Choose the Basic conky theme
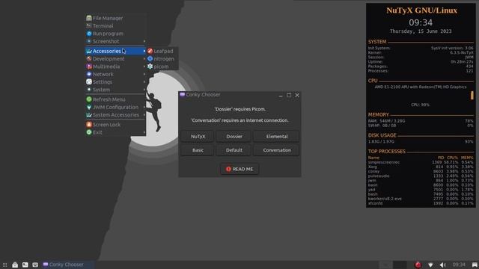The height and width of the screenshot is (269, 479). pos(198,150)
